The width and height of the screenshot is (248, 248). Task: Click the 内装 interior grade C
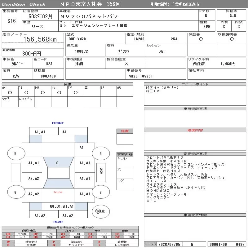[238, 27]
